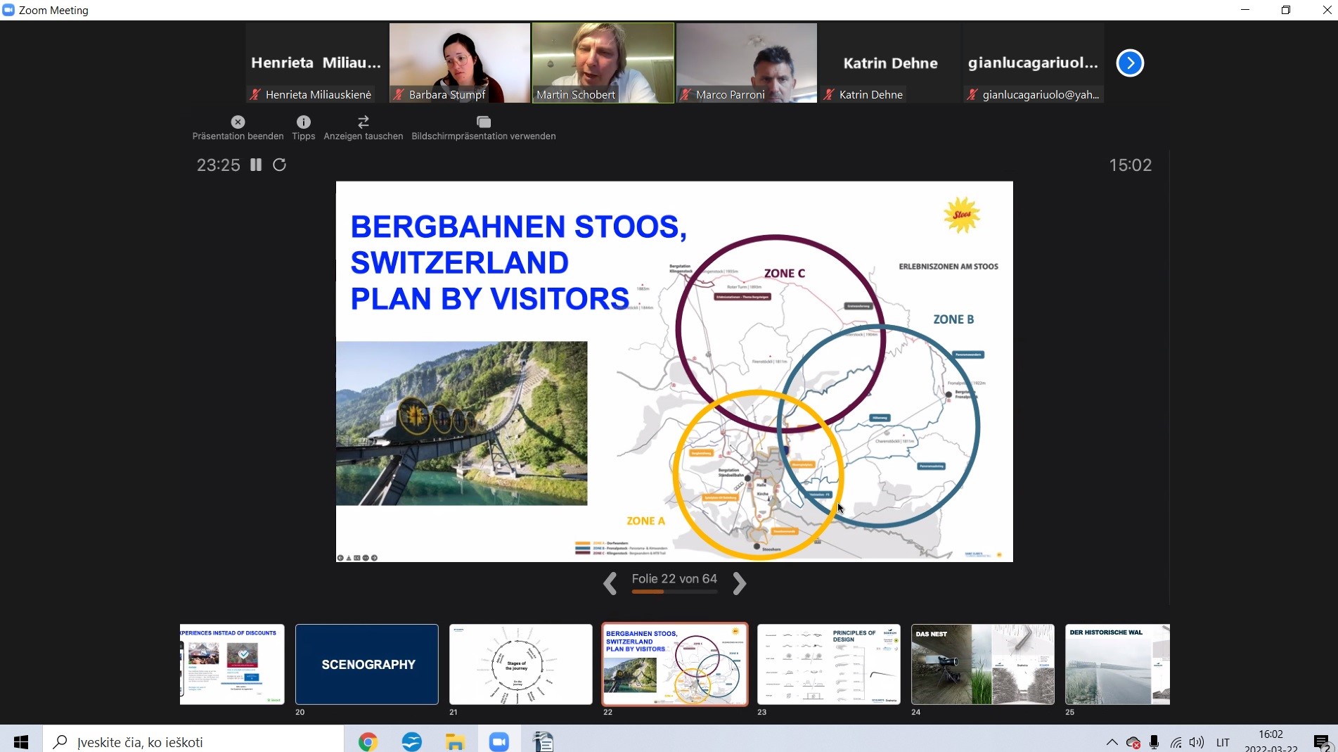1338x752 pixels.
Task: Click slide overlay previous arrow icon
Action: [340, 558]
